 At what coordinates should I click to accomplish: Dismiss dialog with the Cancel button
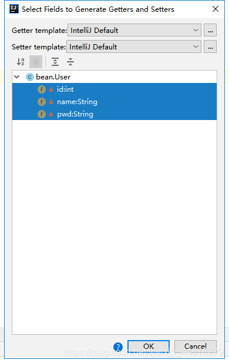[x=196, y=347]
